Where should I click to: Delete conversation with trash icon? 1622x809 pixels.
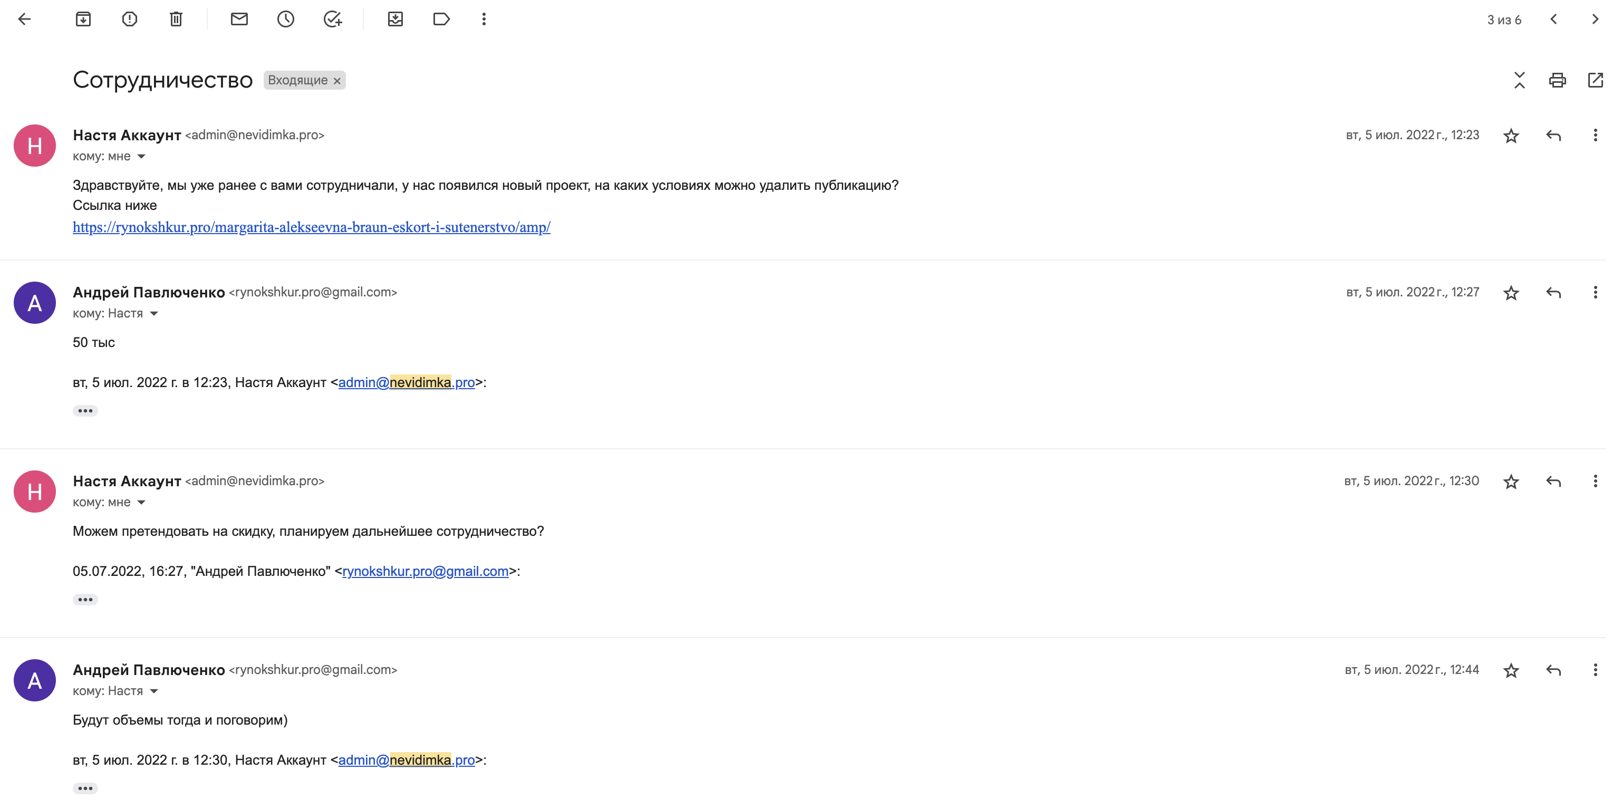(176, 19)
